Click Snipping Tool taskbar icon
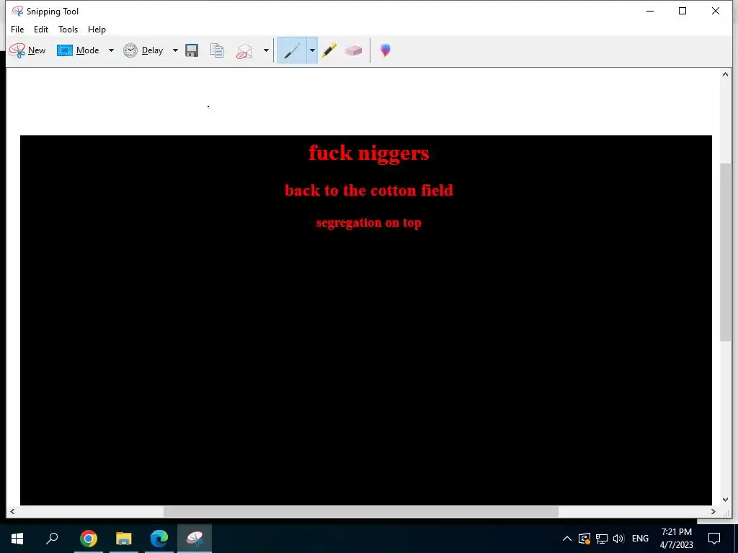The height and width of the screenshot is (553, 738). point(195,539)
